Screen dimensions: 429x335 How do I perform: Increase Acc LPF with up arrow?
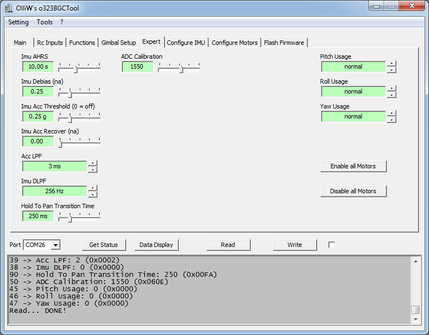click(x=92, y=163)
